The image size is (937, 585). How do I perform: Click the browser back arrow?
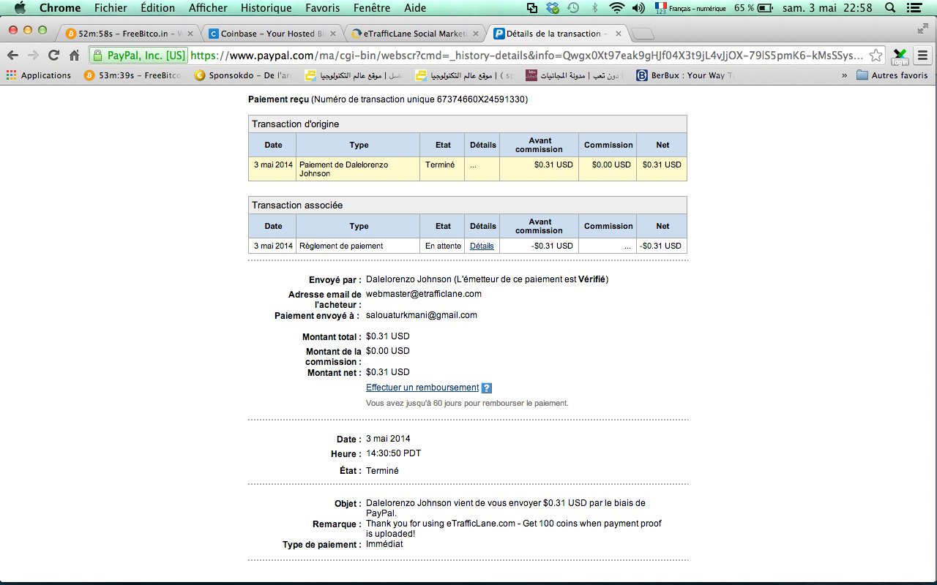[13, 56]
